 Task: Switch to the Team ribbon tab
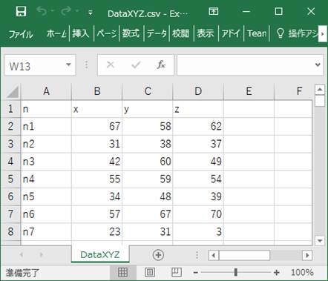257,33
